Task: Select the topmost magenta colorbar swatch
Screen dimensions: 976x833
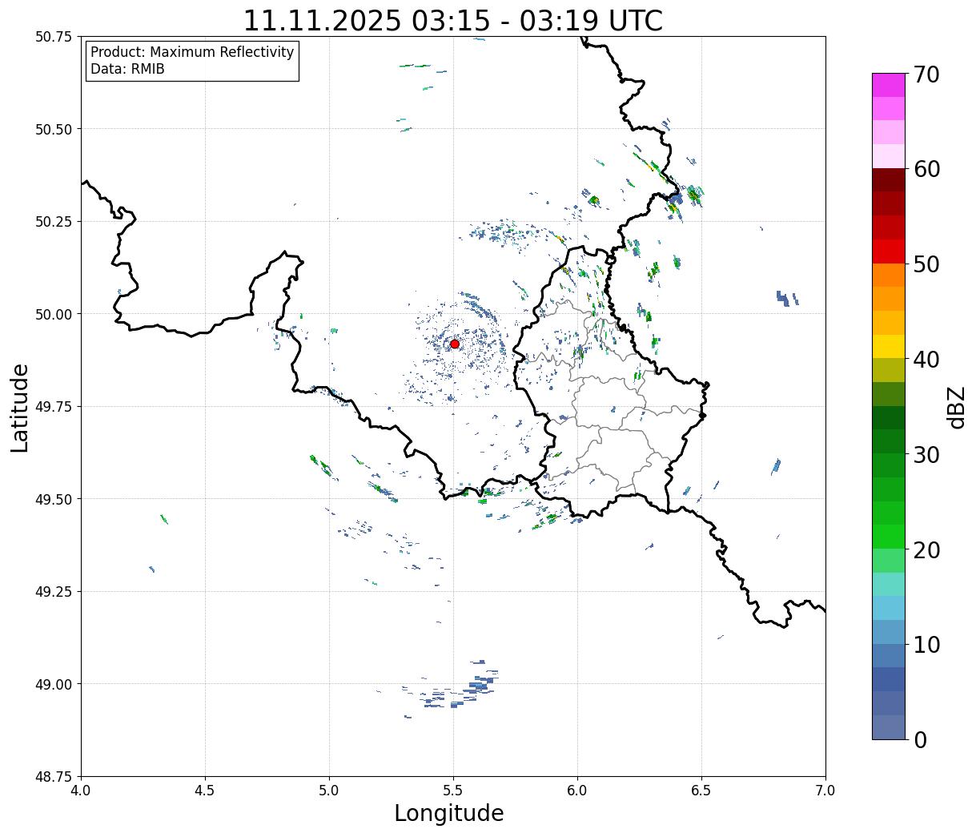Action: [x=888, y=85]
